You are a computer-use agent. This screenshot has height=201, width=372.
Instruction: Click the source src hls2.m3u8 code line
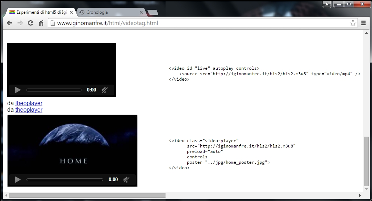[x=270, y=74]
